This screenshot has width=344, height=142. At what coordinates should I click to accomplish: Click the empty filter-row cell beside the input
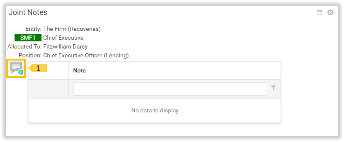click(49, 89)
